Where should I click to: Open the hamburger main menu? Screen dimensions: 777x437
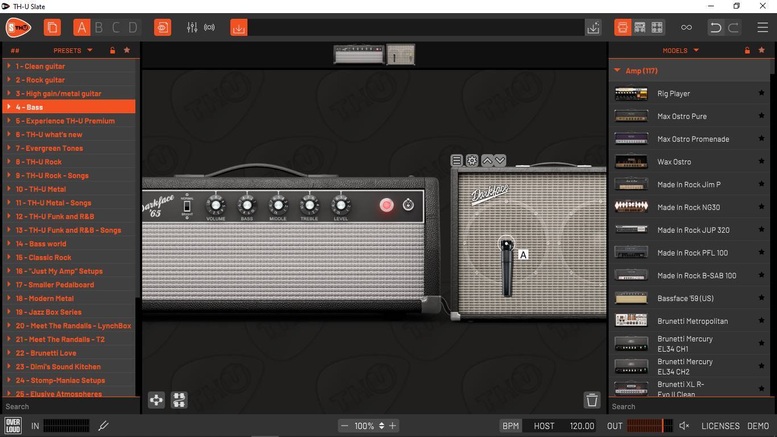click(763, 27)
